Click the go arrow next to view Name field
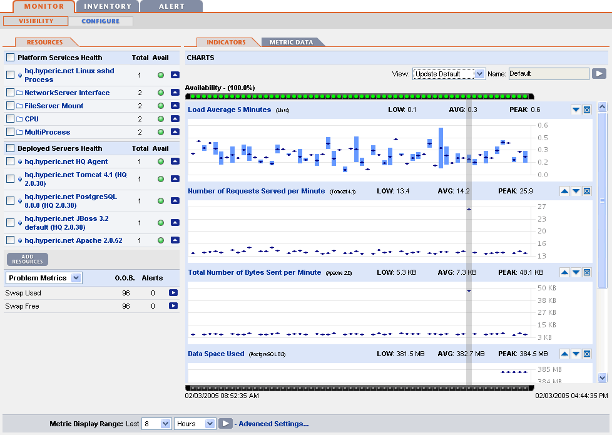612x435 pixels. pyautogui.click(x=599, y=74)
